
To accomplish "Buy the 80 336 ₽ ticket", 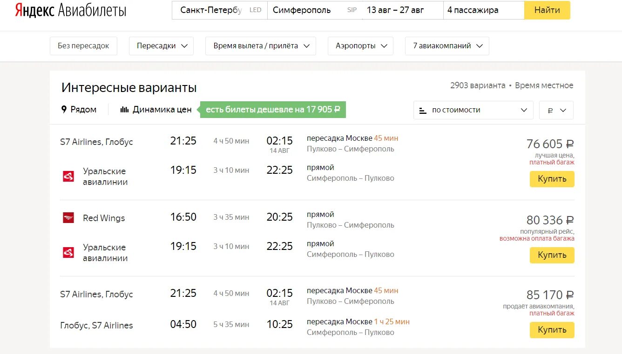I will (552, 255).
